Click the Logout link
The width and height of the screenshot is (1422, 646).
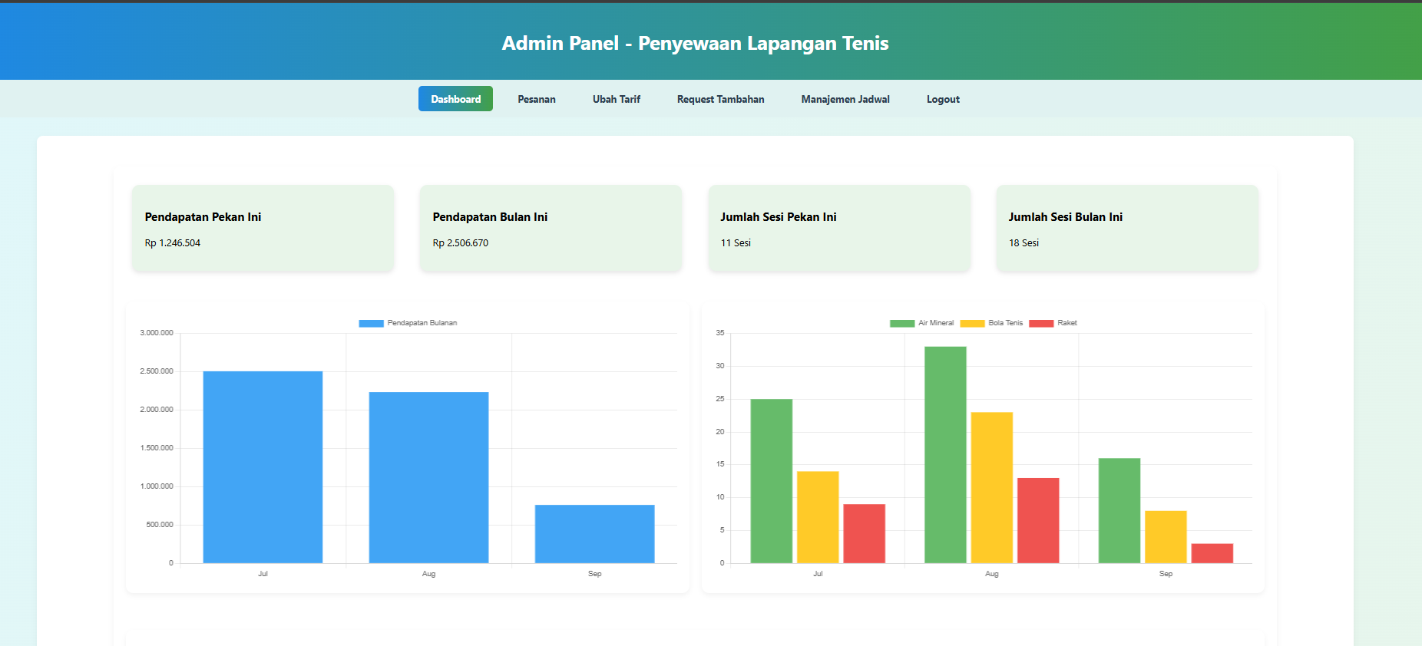tap(943, 99)
